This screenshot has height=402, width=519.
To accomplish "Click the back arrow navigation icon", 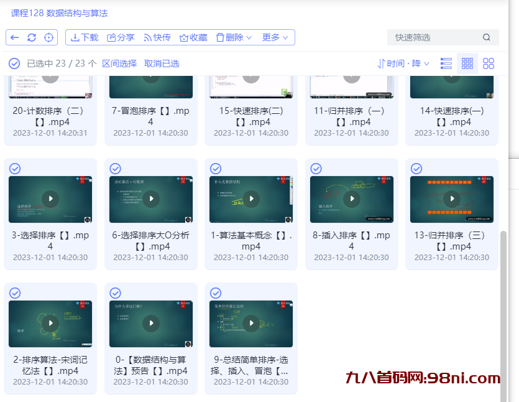I will (16, 37).
